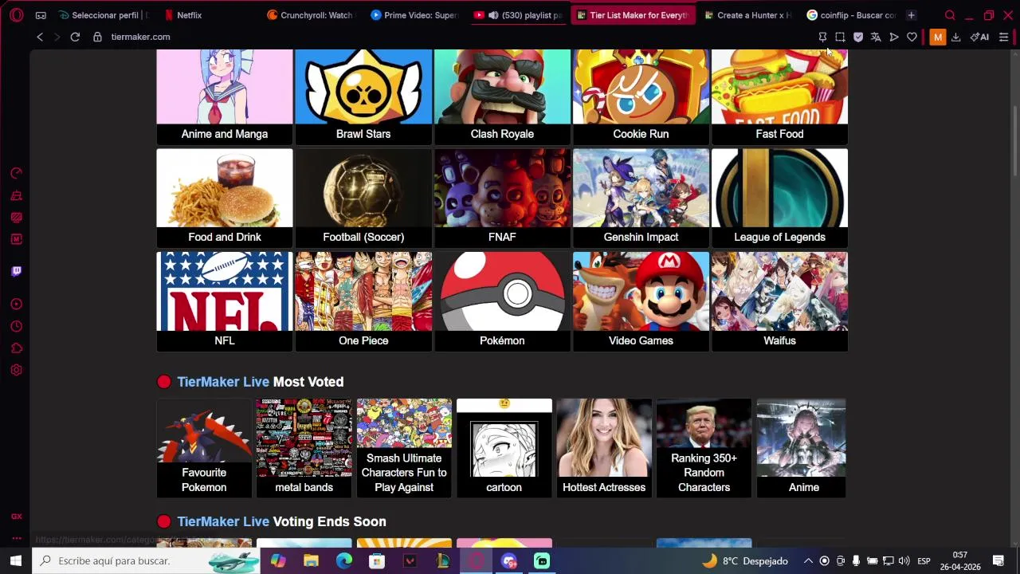Click the GX Corner icon in sidebar
This screenshot has width=1020, height=574.
[x=16, y=517]
